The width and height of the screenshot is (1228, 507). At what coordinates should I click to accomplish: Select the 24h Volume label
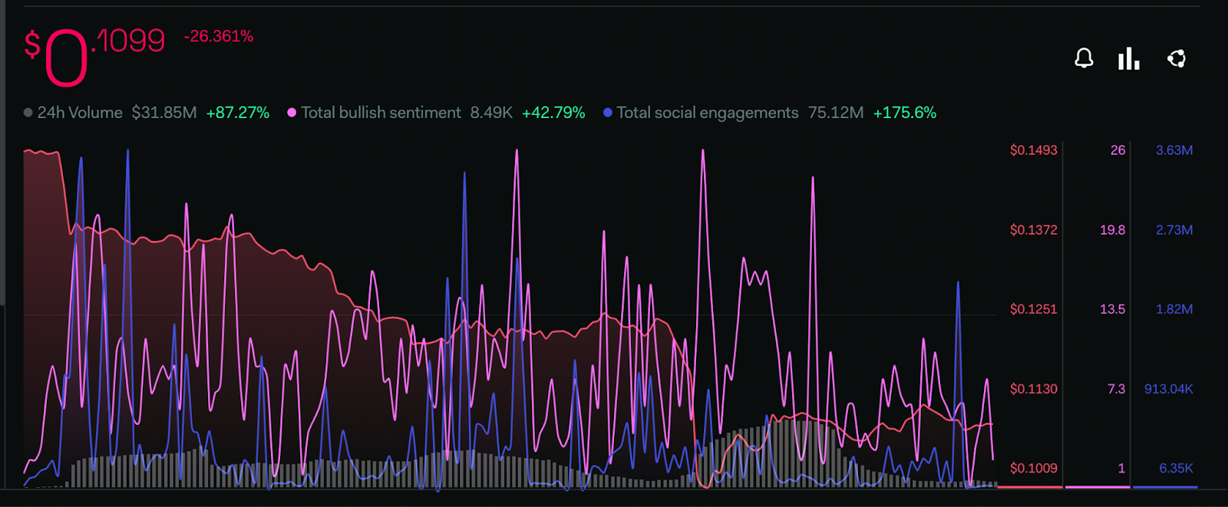pyautogui.click(x=80, y=113)
